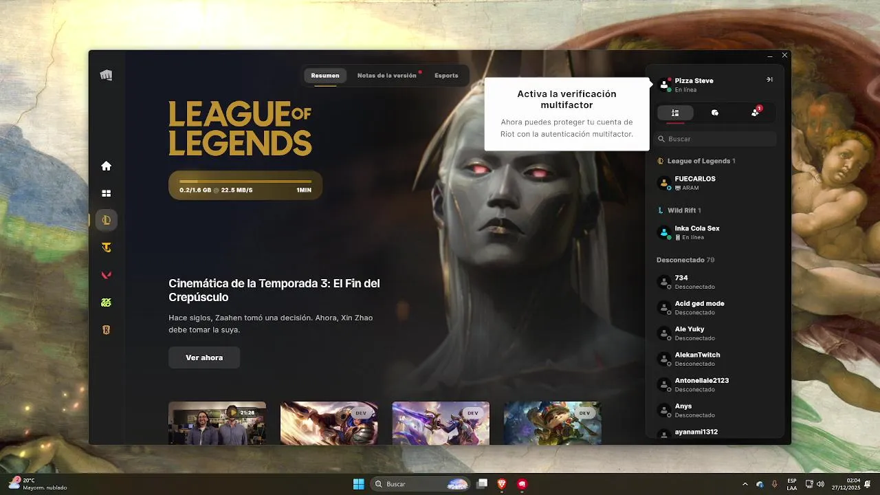Open the Esports tab
Viewport: 880px width, 495px height.
click(446, 76)
